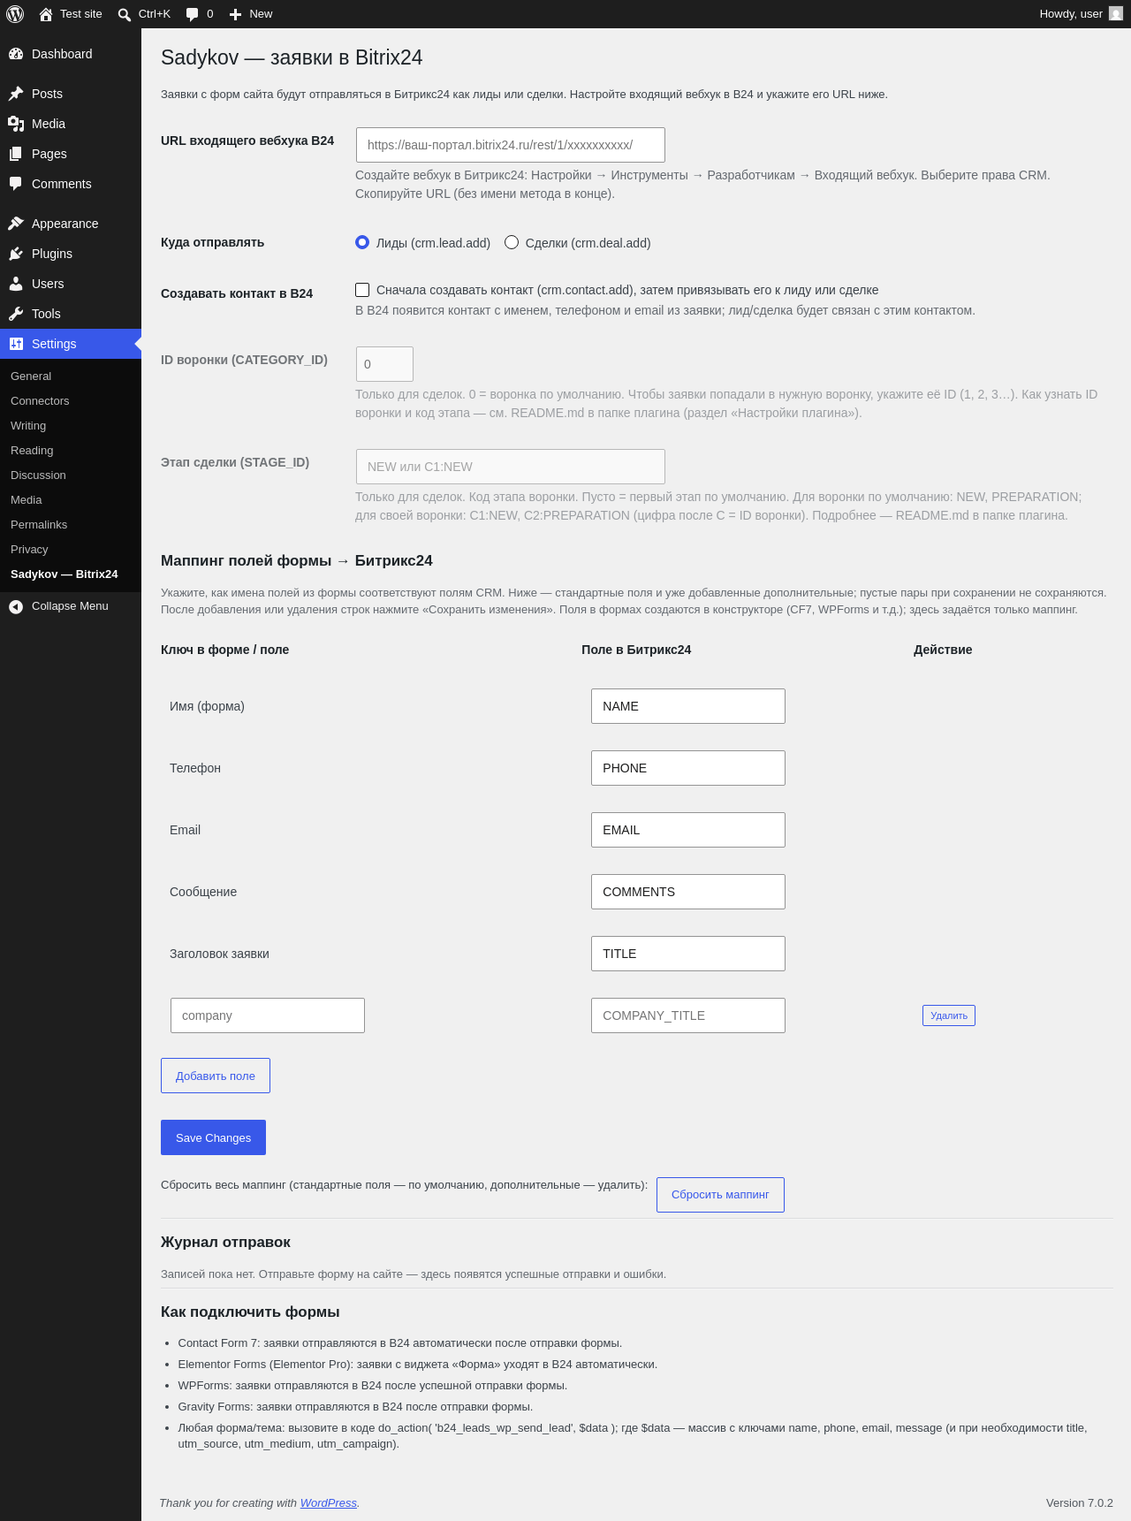Open Discussion settings submenu
Screen dimensions: 1131x1521
pyautogui.click(x=38, y=475)
